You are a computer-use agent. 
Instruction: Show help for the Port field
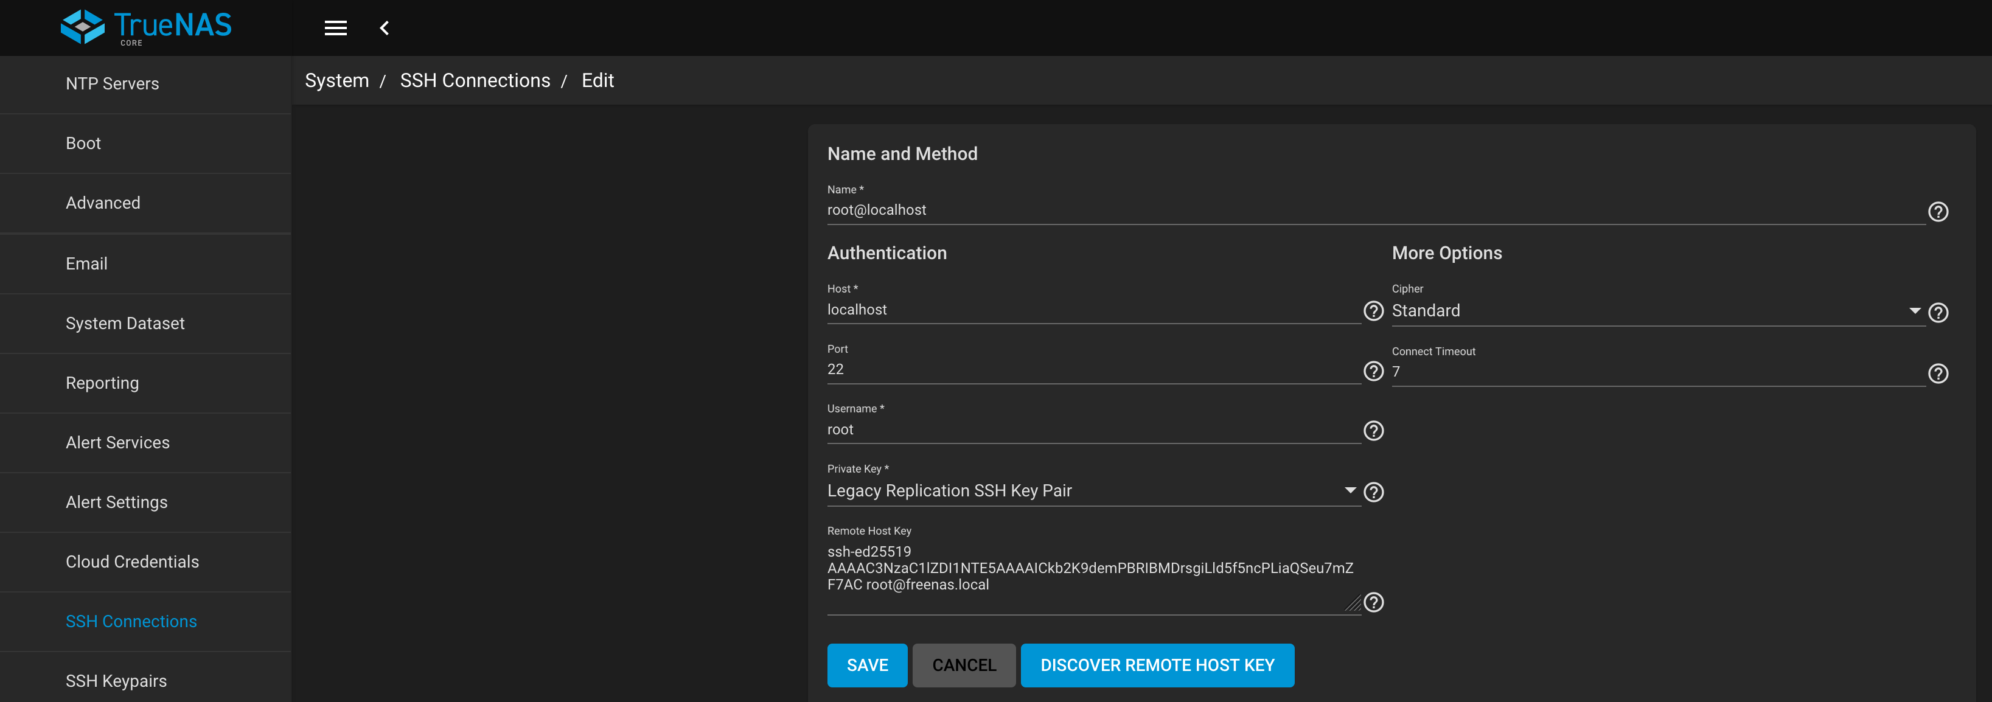coord(1373,371)
